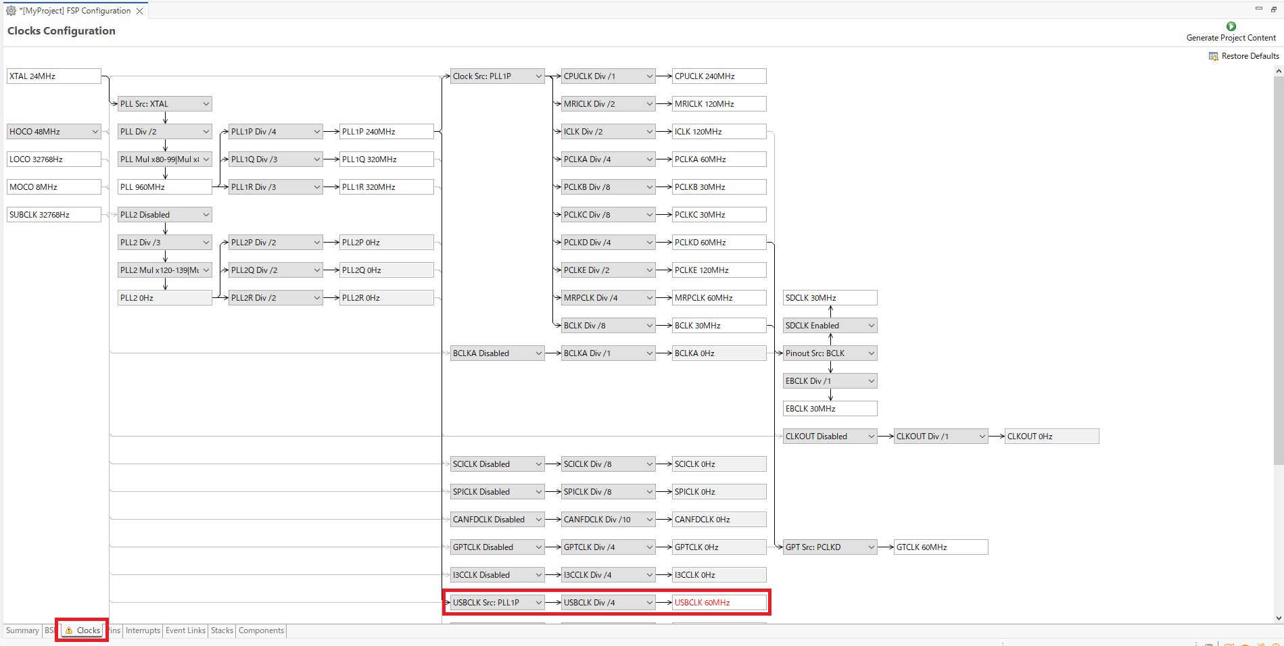Select the red USBCLK 60MHz value
Viewport: 1284px width, 646px height.
(719, 603)
